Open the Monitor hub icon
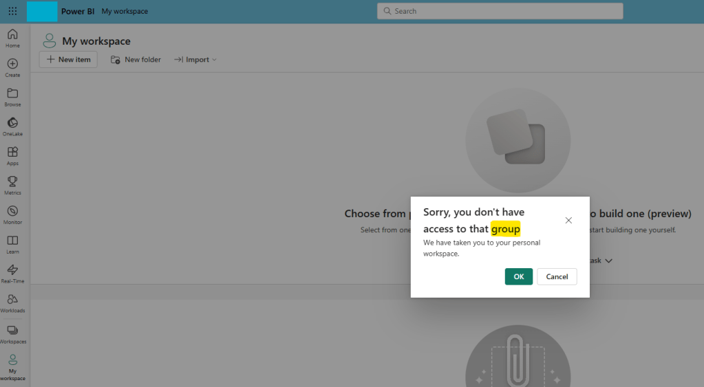This screenshot has height=387, width=704. coord(12,214)
